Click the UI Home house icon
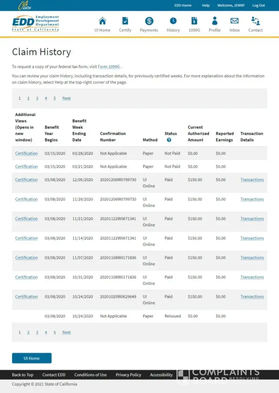 click(x=102, y=21)
